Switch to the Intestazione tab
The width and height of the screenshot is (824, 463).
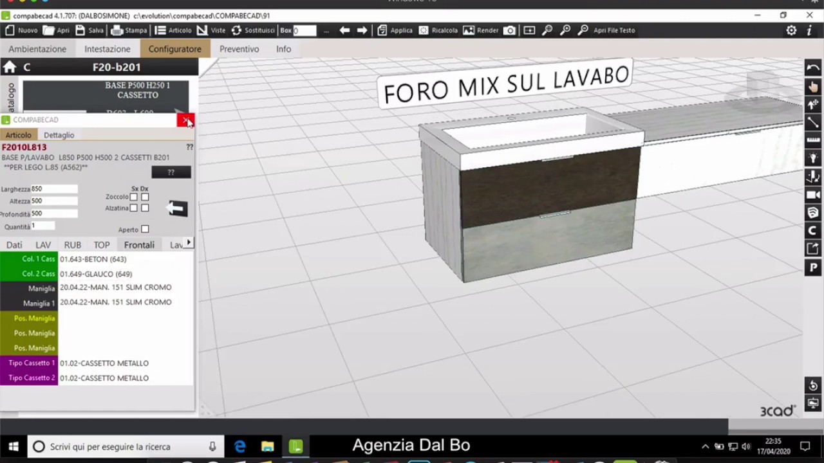pos(108,49)
